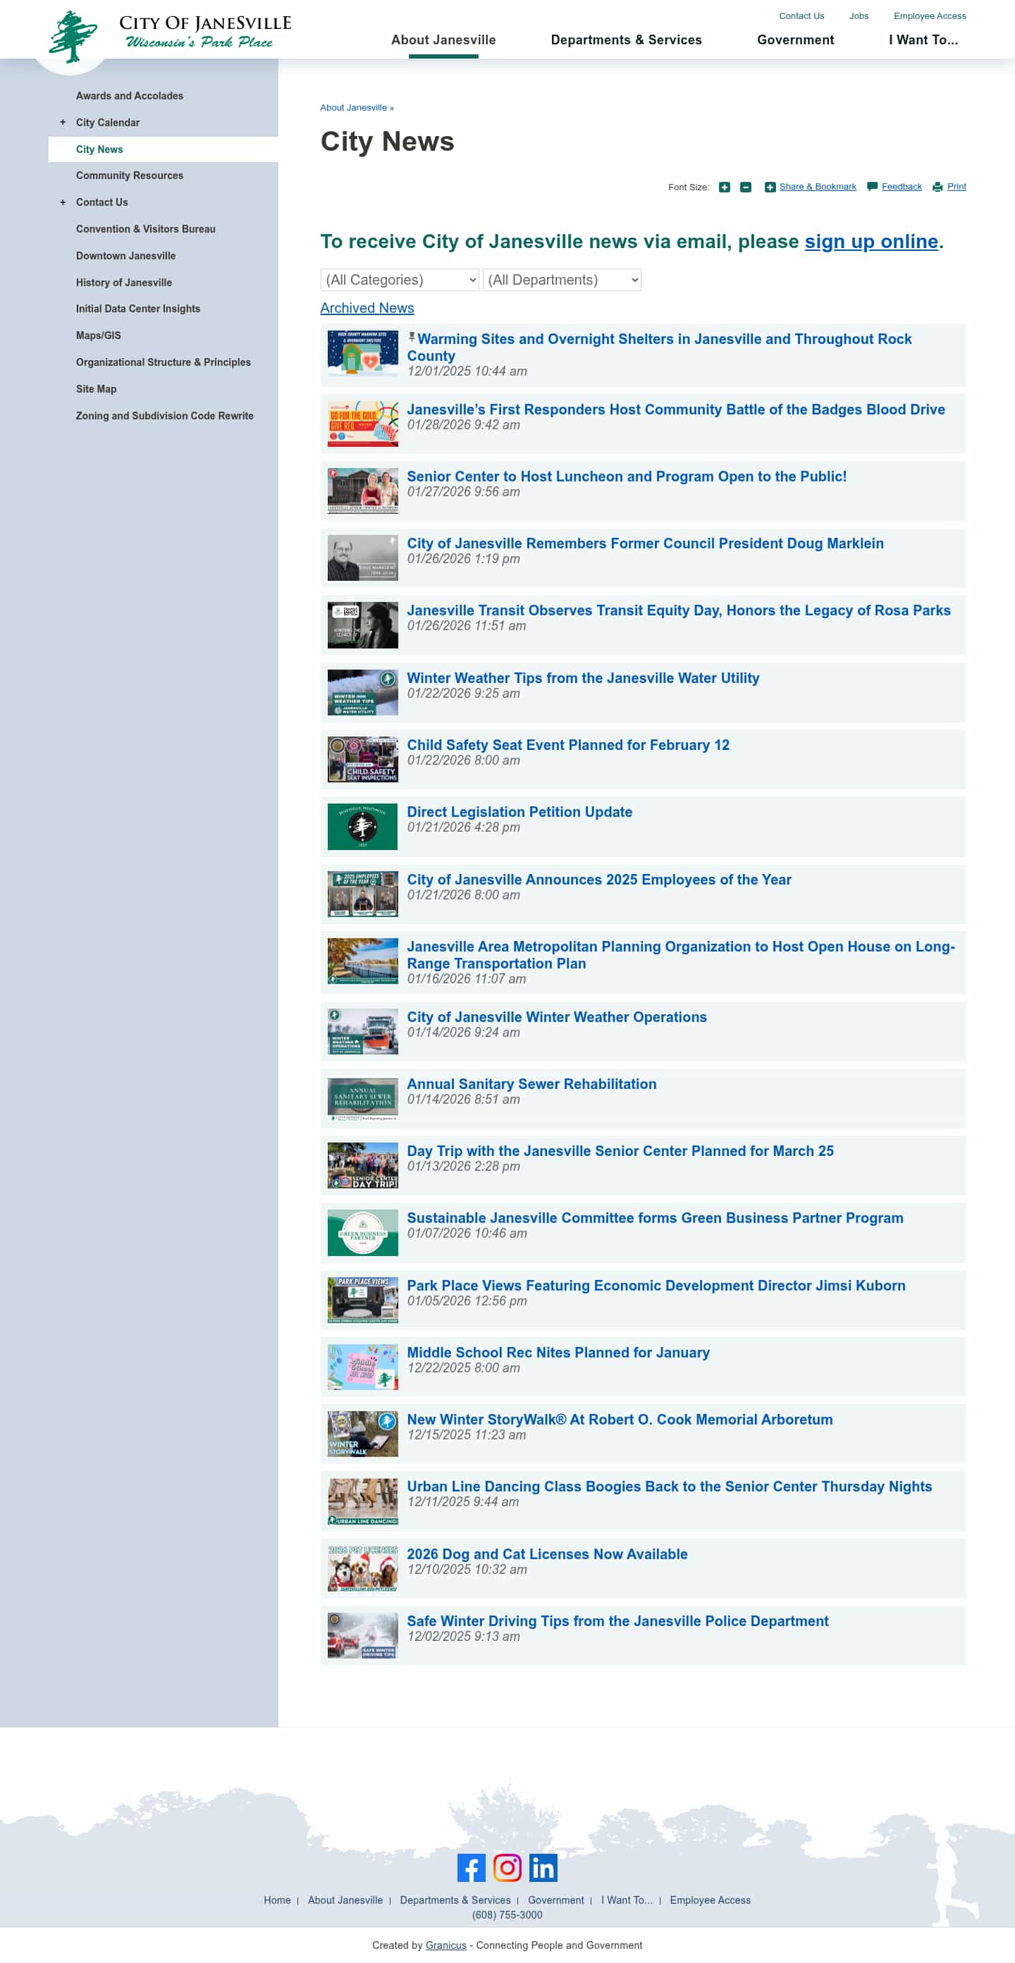Decrease font size with minus icon

point(745,187)
